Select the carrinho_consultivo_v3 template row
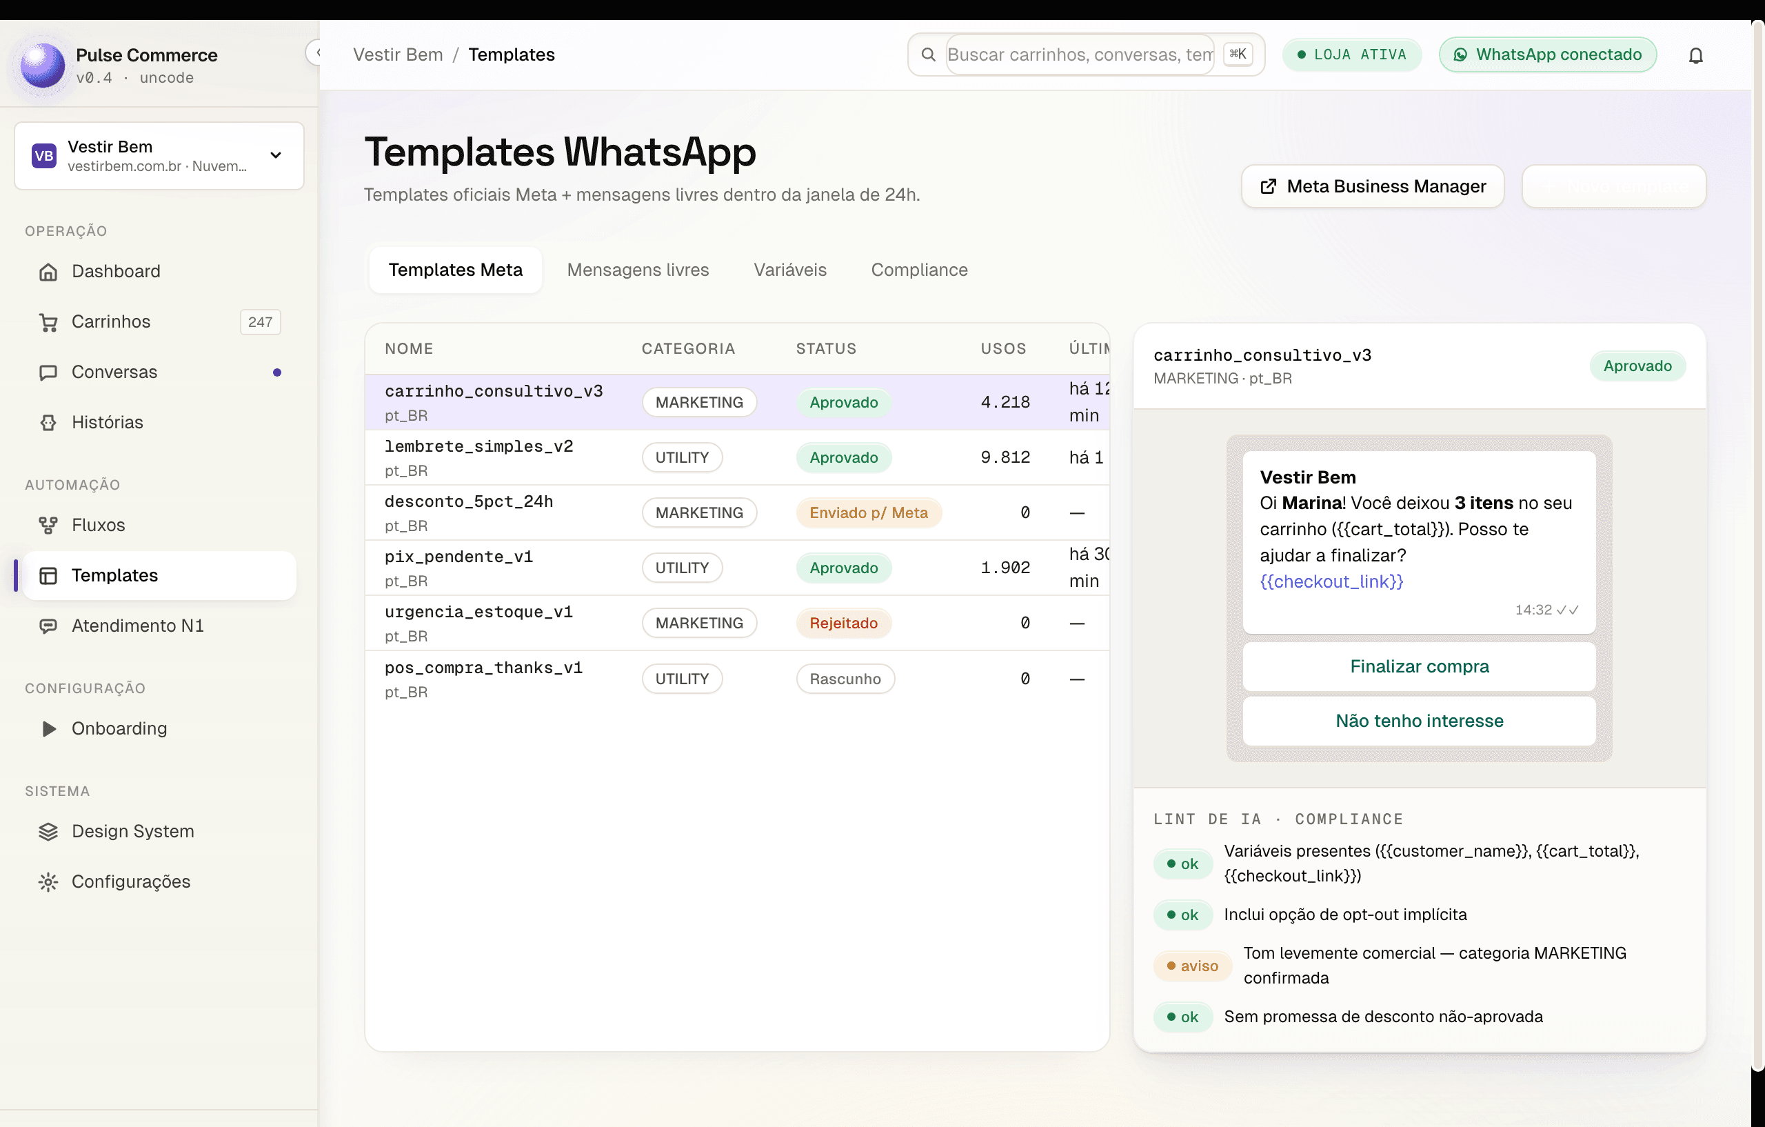 pos(736,402)
